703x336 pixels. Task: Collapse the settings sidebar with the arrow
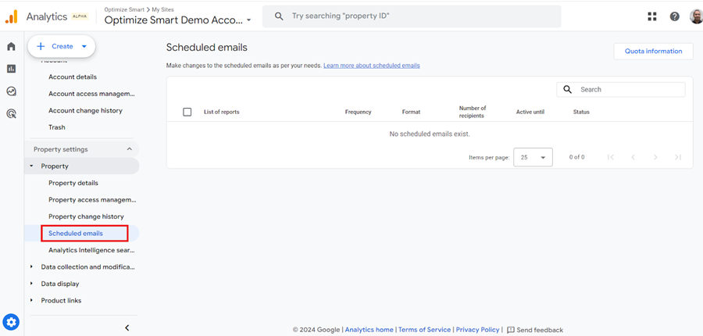coord(127,328)
